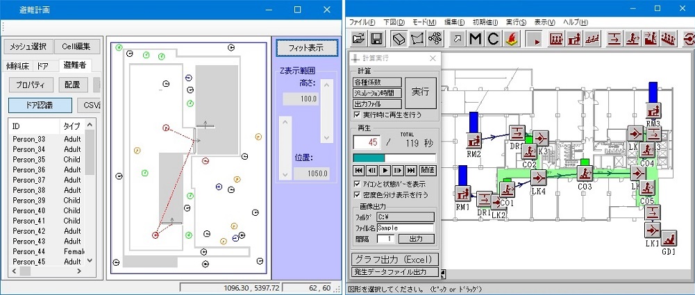
Task: Click the M toolbar icon
Action: pyautogui.click(x=475, y=39)
